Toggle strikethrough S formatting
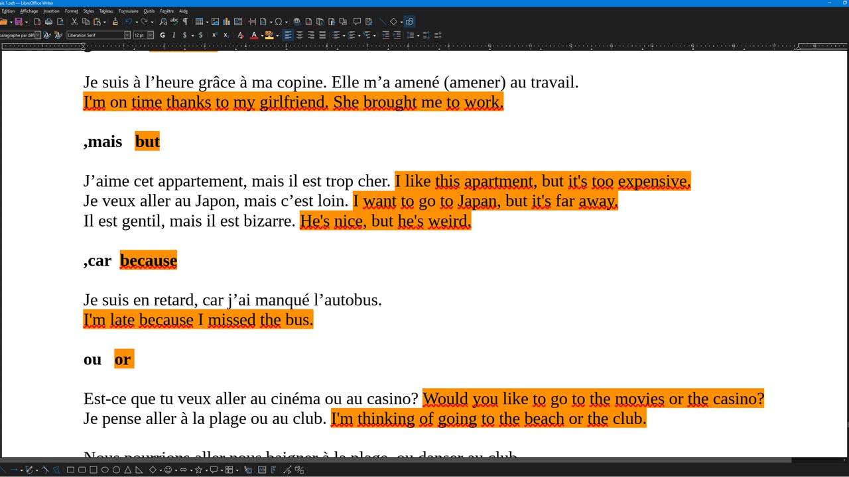The height and width of the screenshot is (477, 849). point(200,35)
